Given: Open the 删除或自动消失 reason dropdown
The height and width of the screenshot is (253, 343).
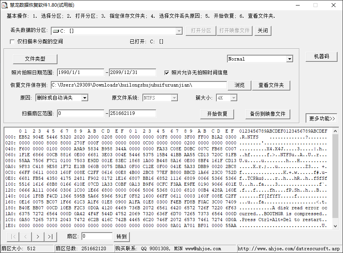Looking at the screenshot, I should 85,98.
